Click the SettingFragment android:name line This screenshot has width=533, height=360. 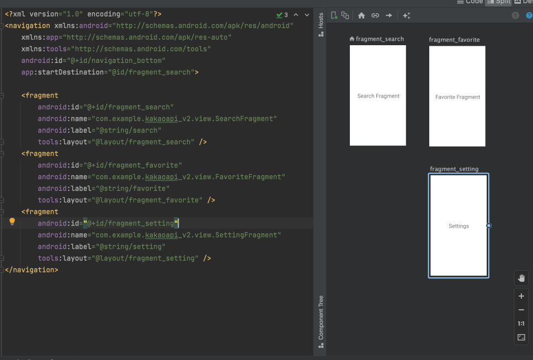(x=159, y=235)
